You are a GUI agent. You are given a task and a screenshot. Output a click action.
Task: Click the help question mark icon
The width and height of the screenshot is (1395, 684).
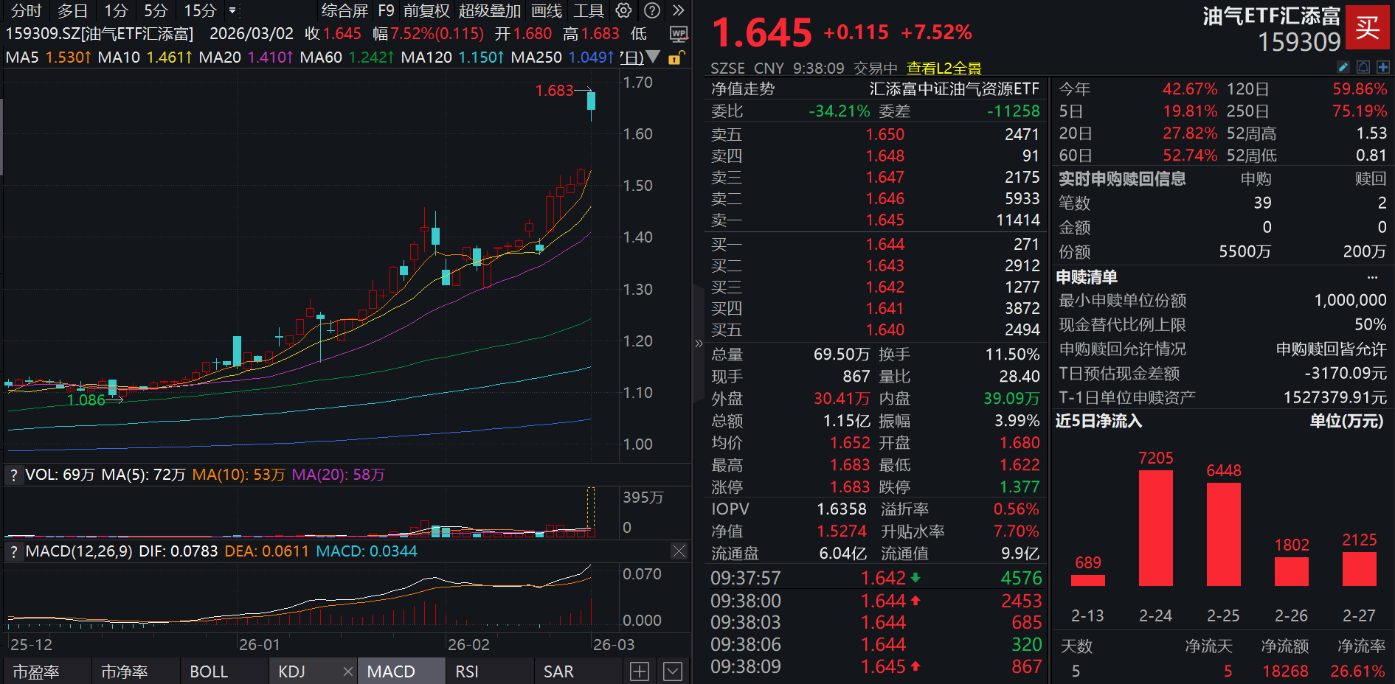(652, 11)
